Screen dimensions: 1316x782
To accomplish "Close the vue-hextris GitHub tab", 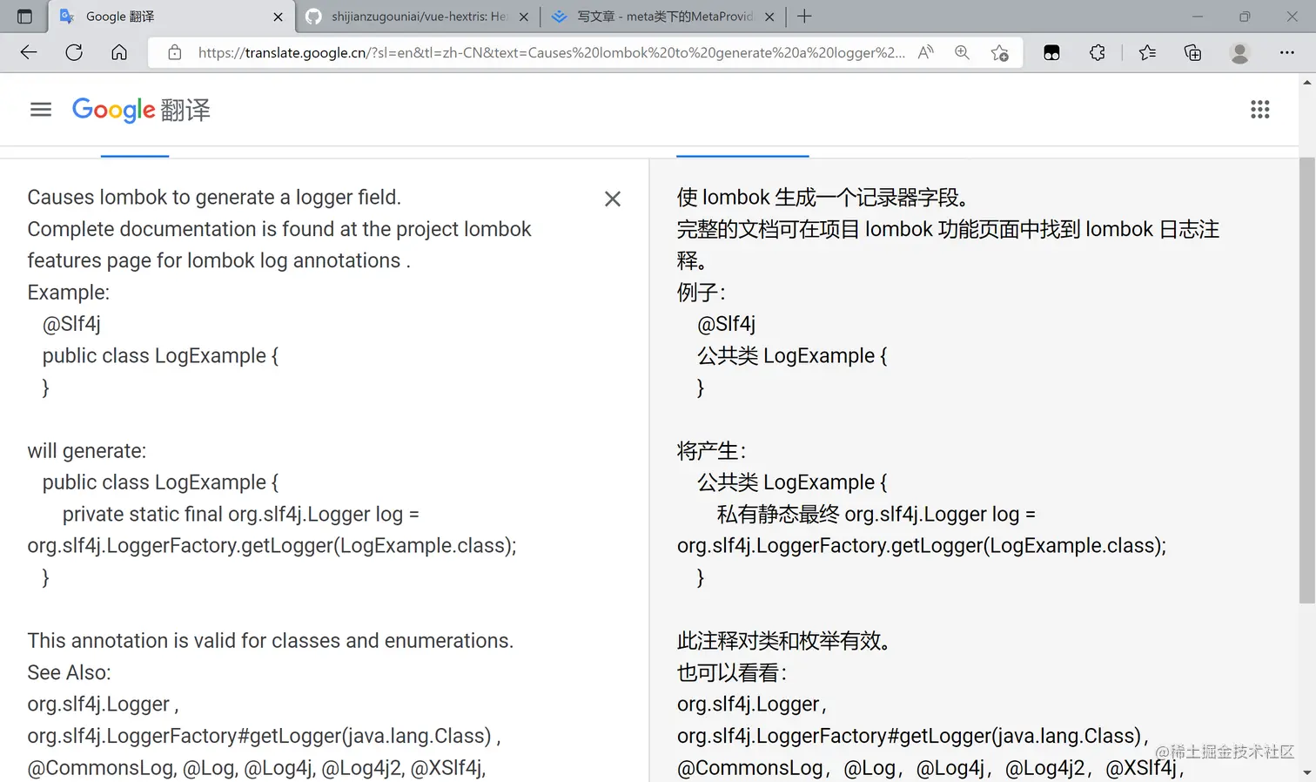I will click(524, 17).
